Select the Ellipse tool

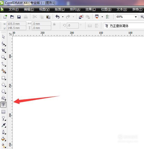tap(4, 85)
